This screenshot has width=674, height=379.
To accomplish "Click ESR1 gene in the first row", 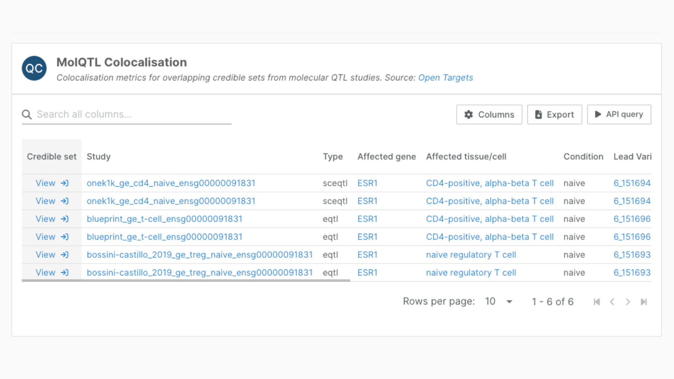I will pos(367,183).
